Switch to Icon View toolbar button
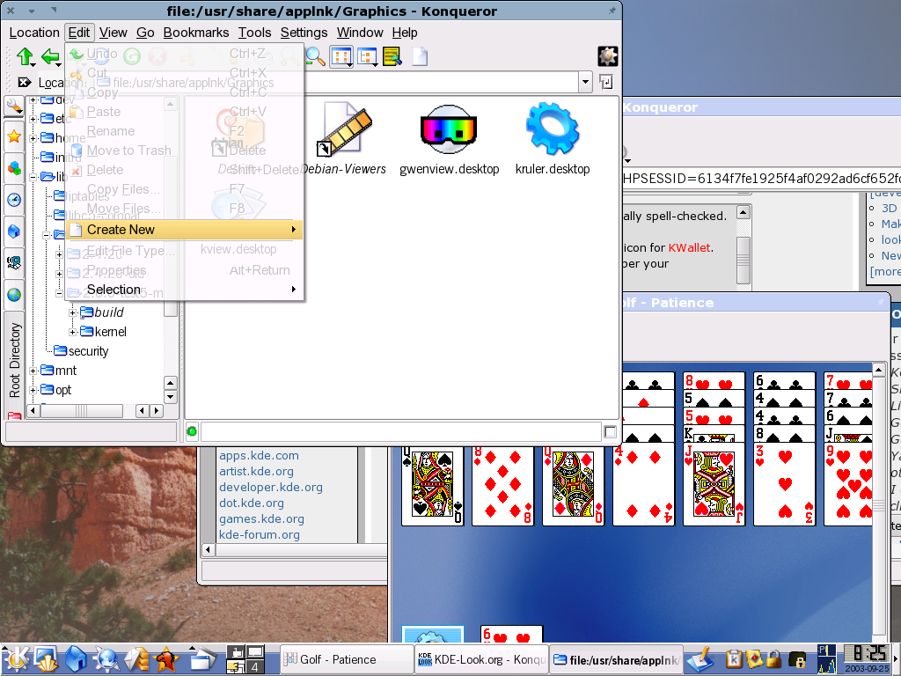The height and width of the screenshot is (676, 901). (x=341, y=56)
